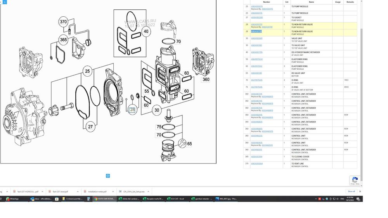Expand options for installation notes.pdf download
Image resolution: width=388 pixels, height=218 pixels.
113,192
